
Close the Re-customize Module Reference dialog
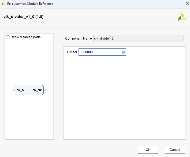point(187,4)
